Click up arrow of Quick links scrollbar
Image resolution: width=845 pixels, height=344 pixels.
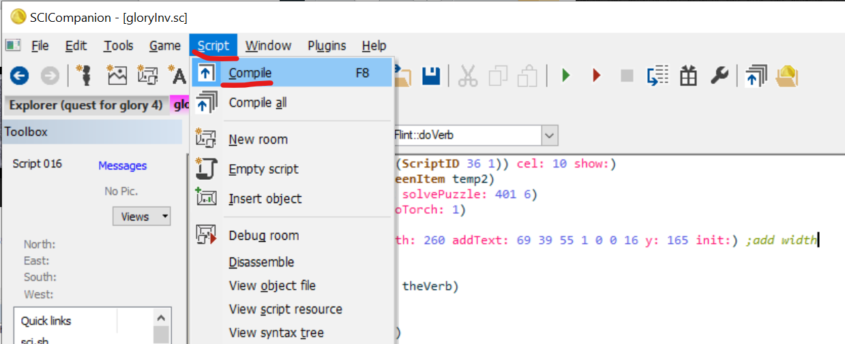pos(161,318)
